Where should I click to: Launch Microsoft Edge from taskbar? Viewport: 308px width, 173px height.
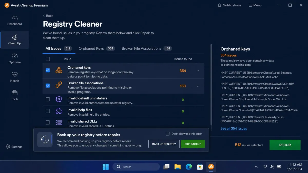(x=189, y=167)
